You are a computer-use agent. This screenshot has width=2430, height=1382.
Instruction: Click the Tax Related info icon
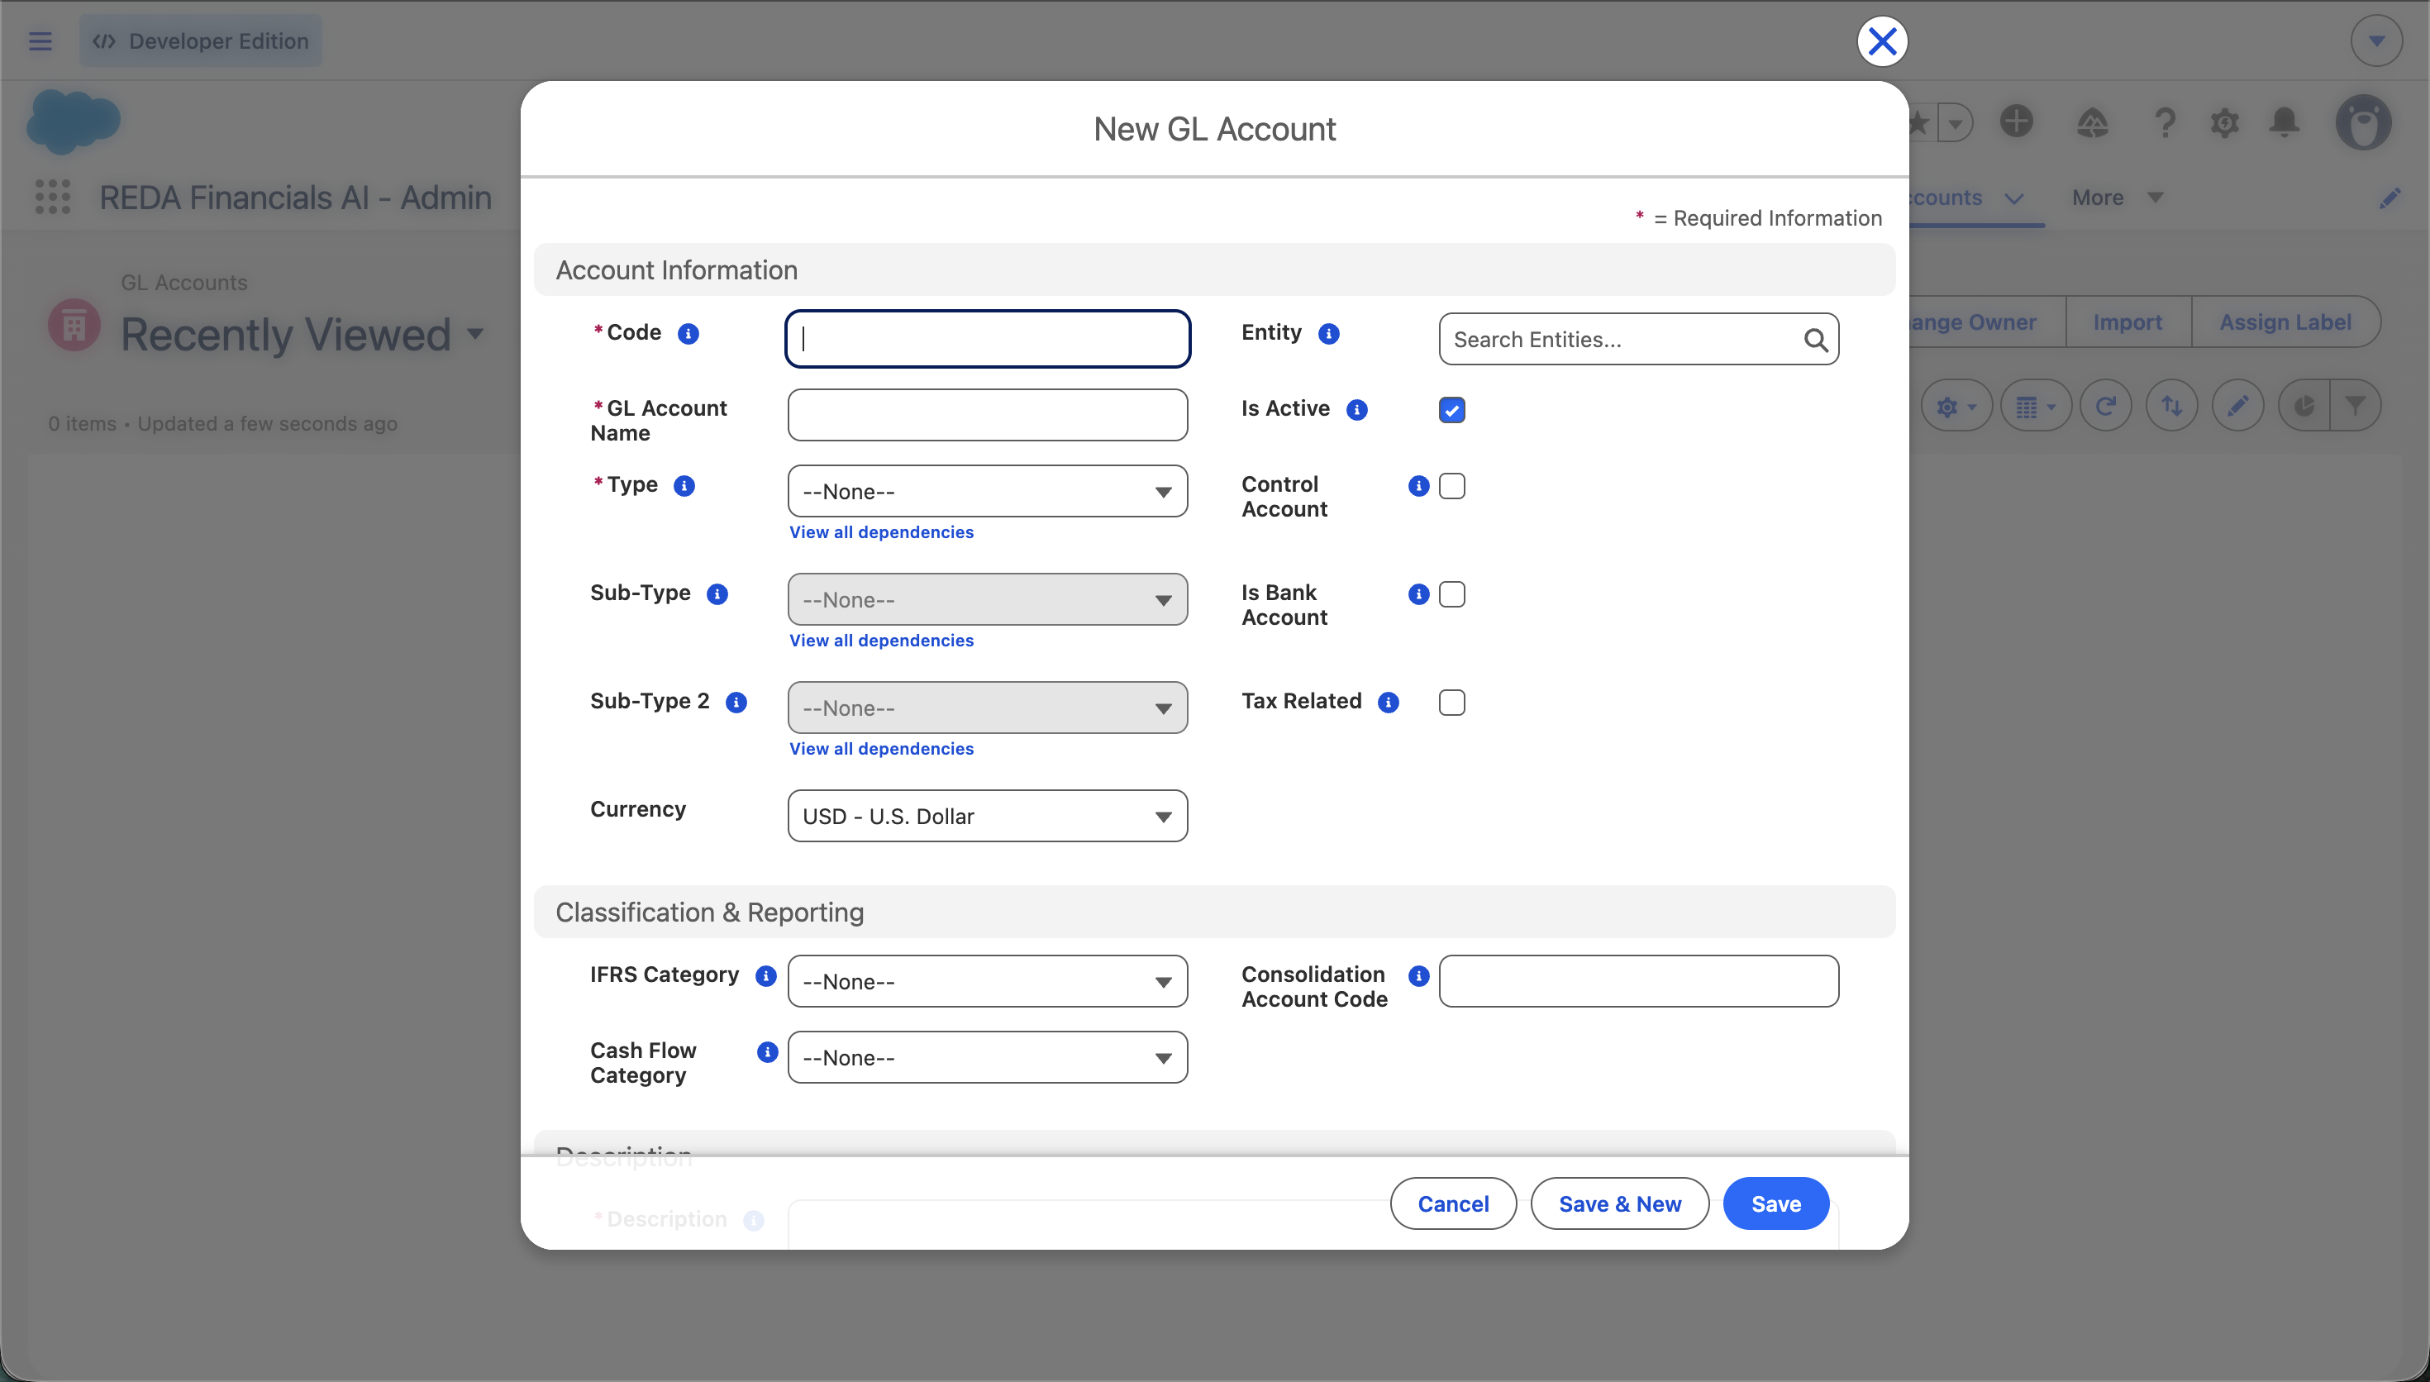click(1389, 703)
